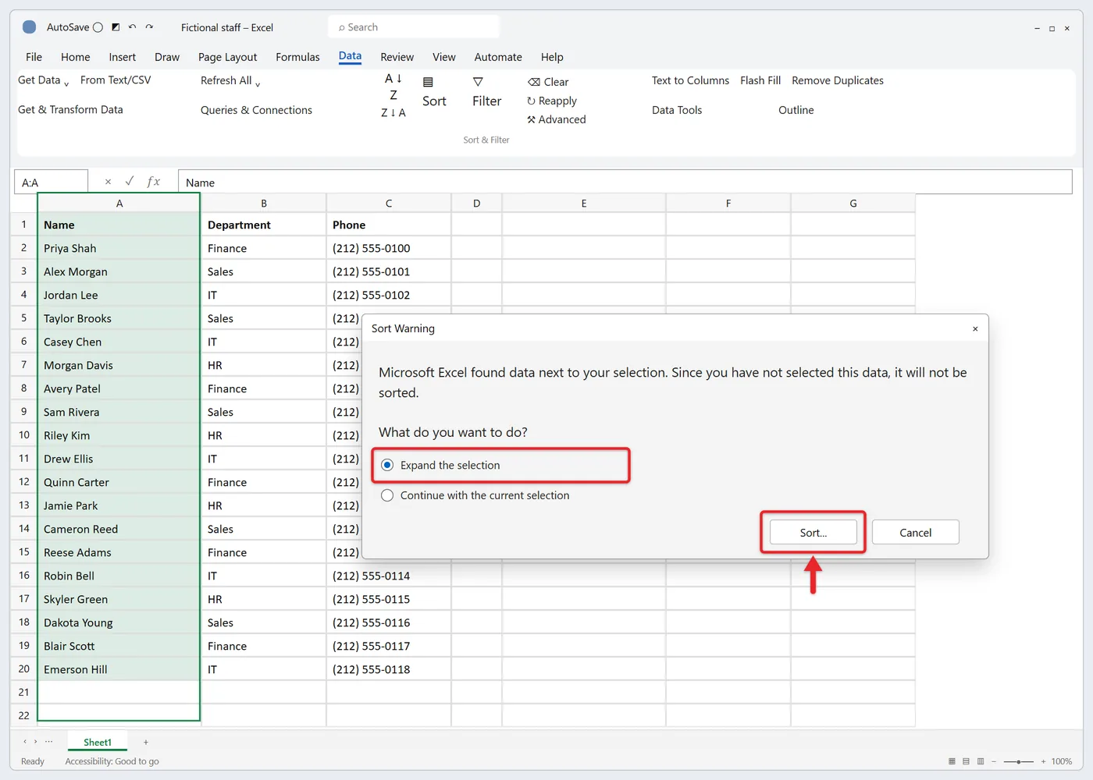Toggle the Filter funnel icon
This screenshot has height=780, width=1093.
pyautogui.click(x=478, y=82)
